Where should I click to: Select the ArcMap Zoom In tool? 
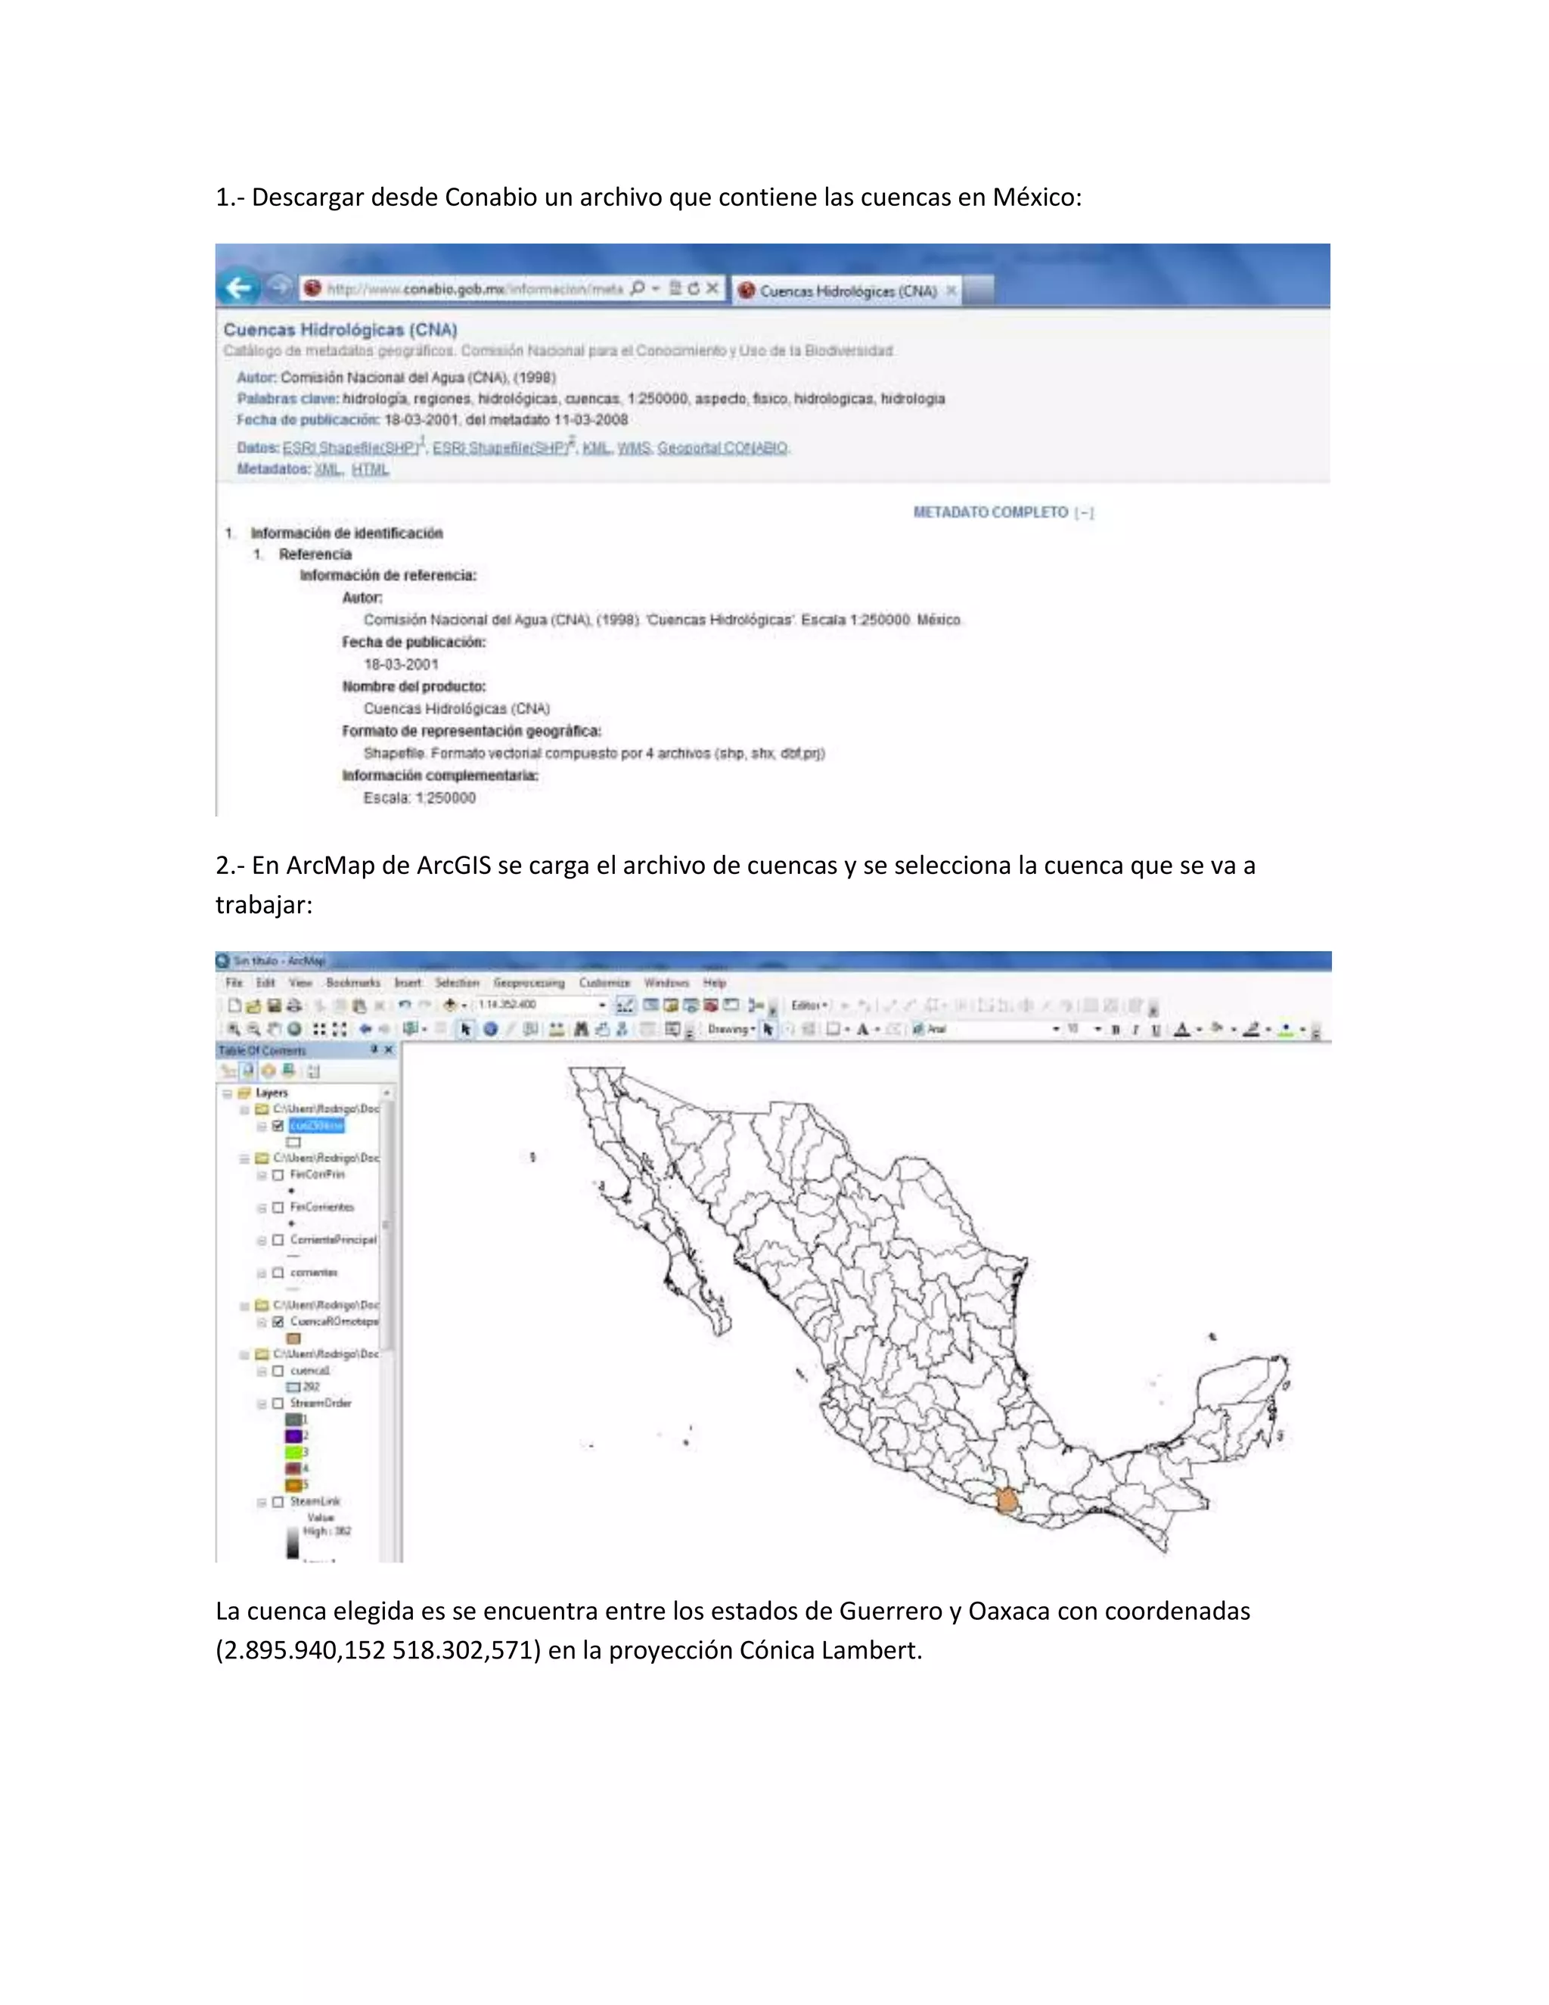[234, 1029]
